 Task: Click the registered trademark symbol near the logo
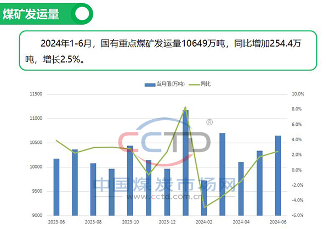209,122
